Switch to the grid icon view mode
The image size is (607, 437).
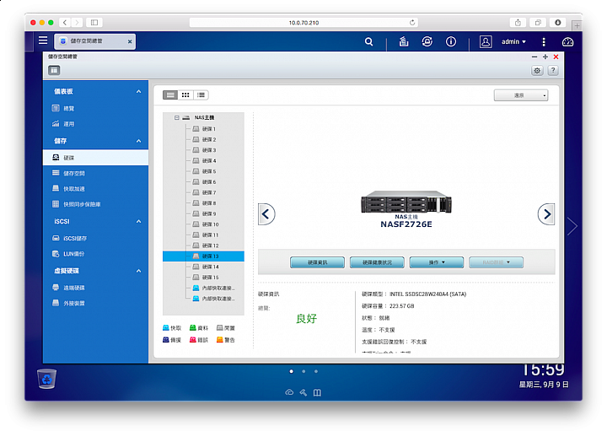click(185, 95)
